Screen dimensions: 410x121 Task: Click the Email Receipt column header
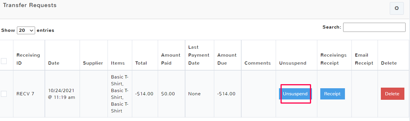(x=364, y=59)
